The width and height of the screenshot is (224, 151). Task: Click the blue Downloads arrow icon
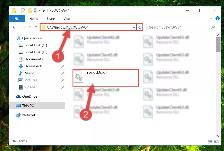21,66
